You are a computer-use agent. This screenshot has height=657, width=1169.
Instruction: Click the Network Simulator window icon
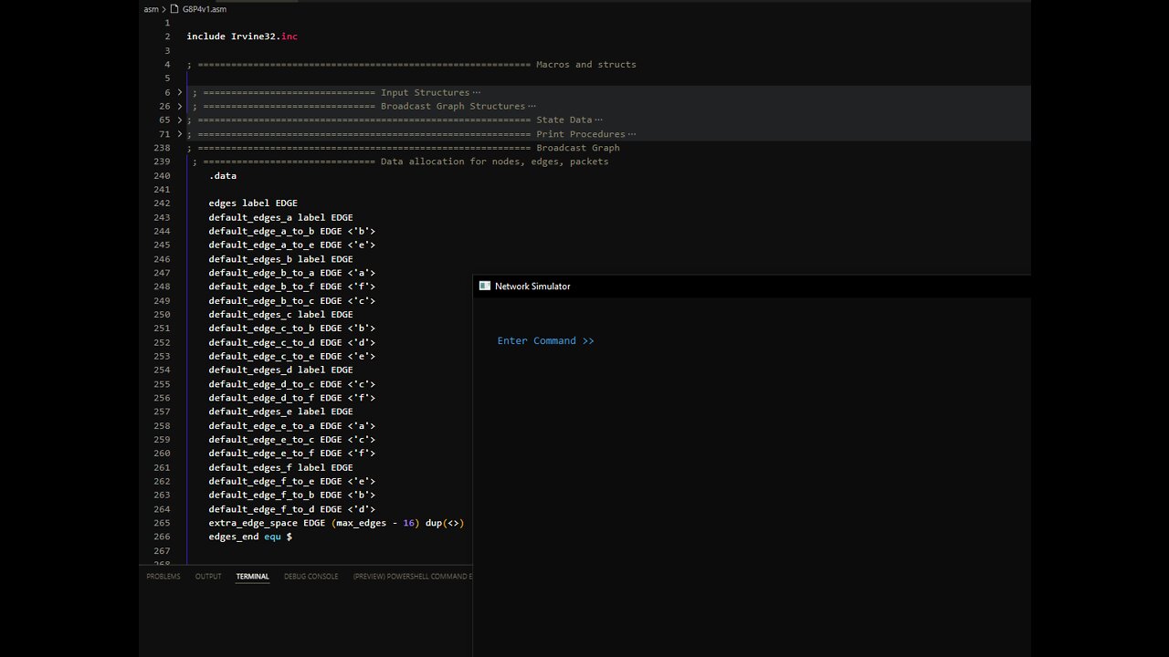pyautogui.click(x=485, y=287)
